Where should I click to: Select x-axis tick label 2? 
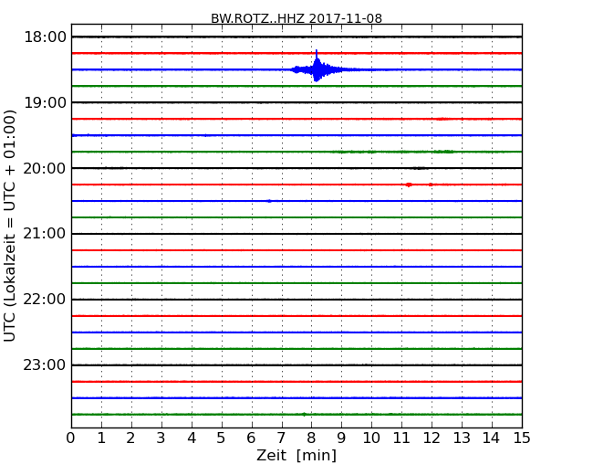click(x=130, y=438)
